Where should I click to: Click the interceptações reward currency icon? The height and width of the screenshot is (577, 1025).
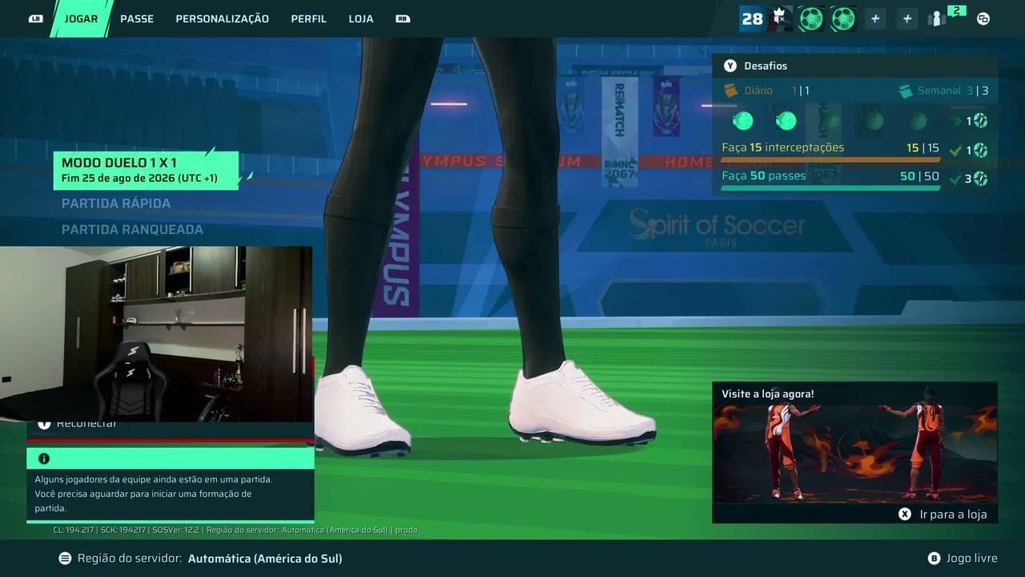tap(980, 150)
